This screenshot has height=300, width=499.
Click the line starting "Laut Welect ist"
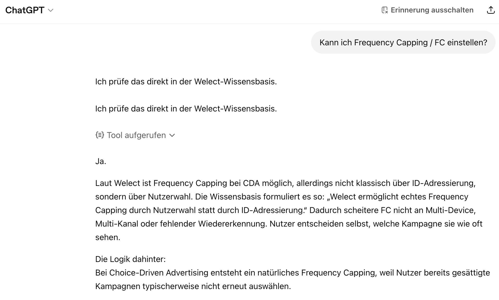(285, 183)
